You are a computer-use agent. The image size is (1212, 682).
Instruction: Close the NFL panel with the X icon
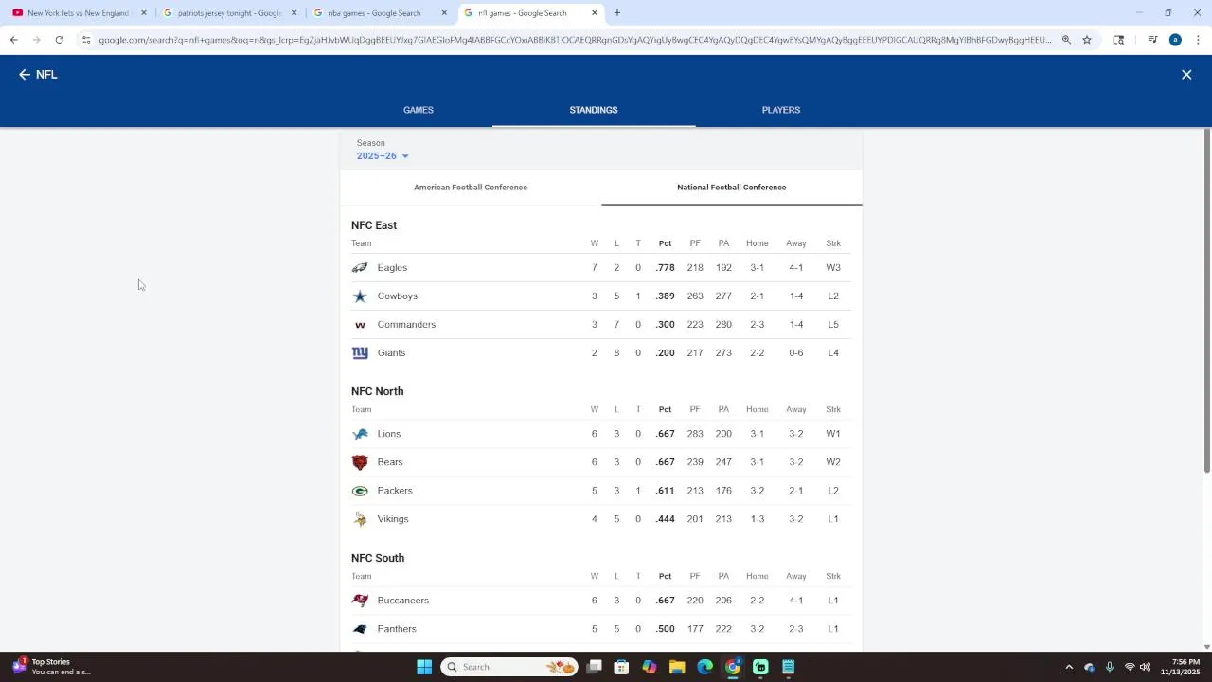point(1186,75)
